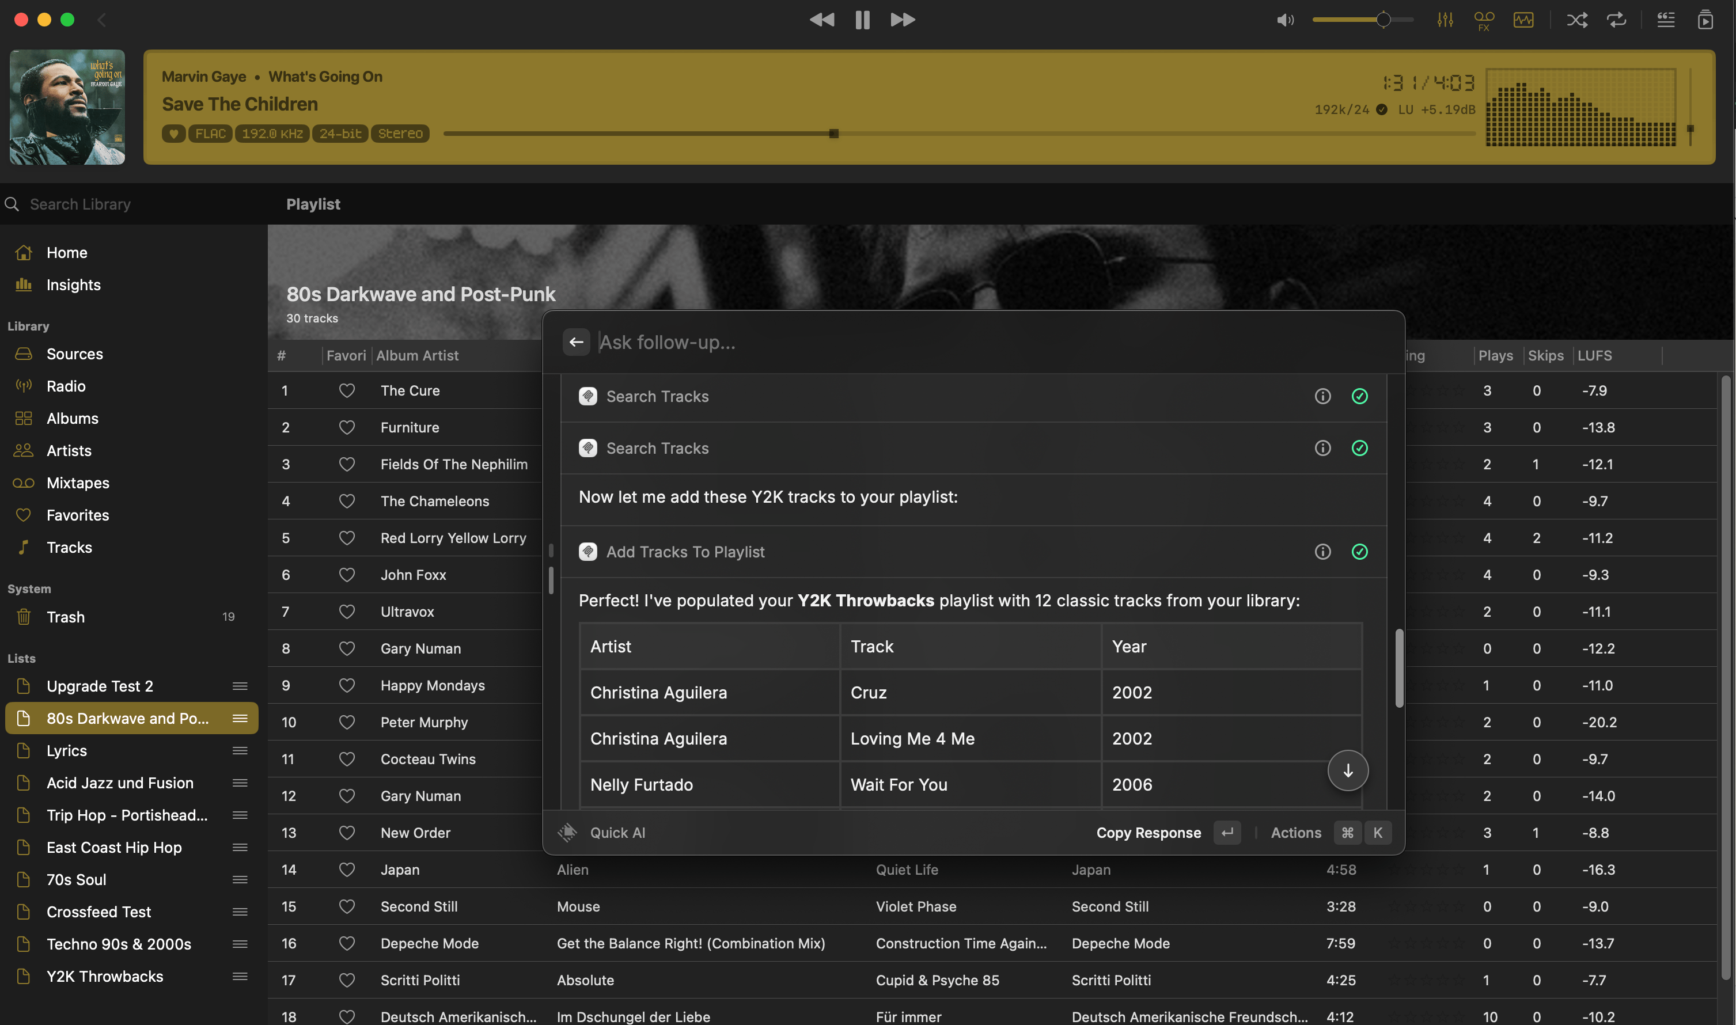The width and height of the screenshot is (1736, 1025).
Task: Open the mini player icon
Action: 1705,20
